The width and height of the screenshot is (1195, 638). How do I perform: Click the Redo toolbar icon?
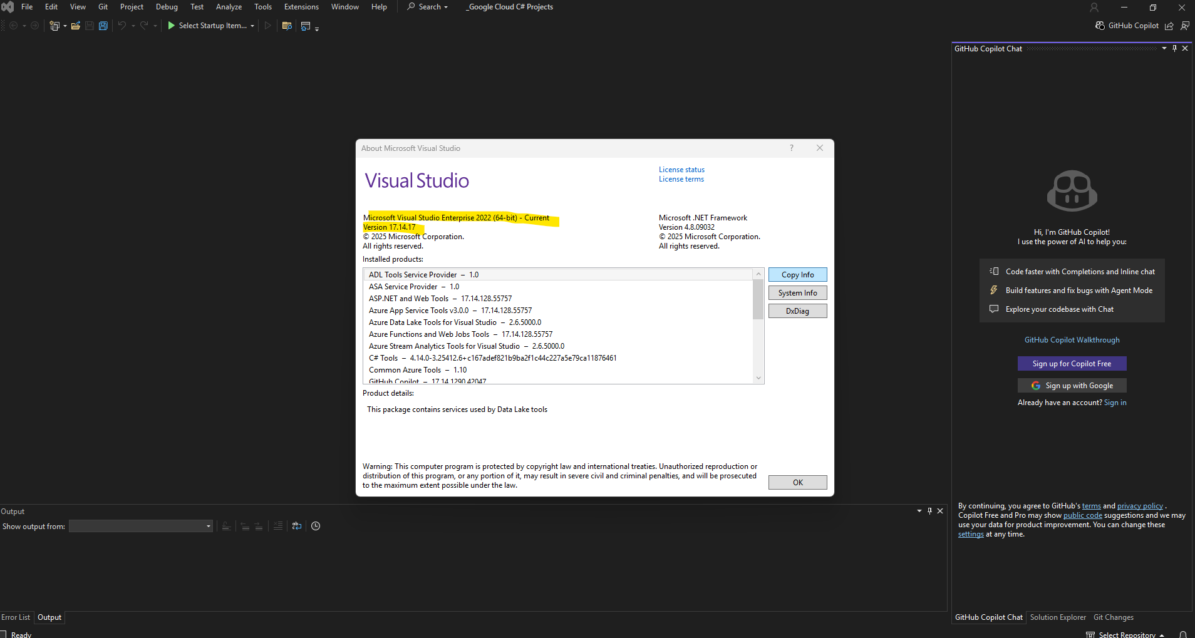pos(144,26)
